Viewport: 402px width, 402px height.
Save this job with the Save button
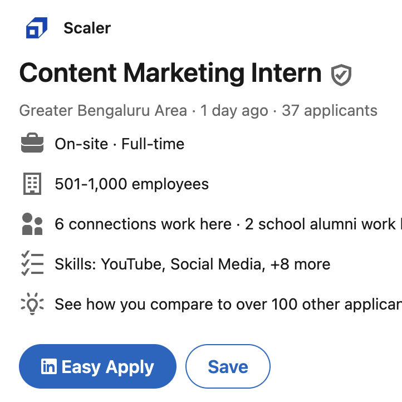(228, 367)
